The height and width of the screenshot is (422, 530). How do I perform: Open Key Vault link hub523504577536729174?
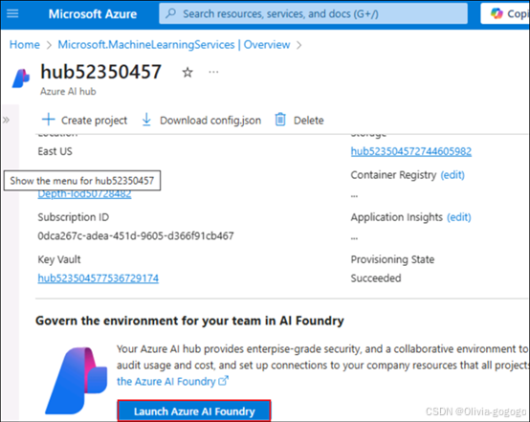click(x=98, y=278)
